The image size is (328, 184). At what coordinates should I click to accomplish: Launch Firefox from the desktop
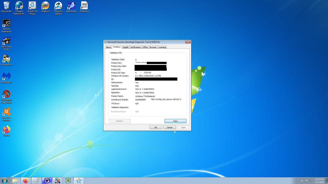coord(6,131)
